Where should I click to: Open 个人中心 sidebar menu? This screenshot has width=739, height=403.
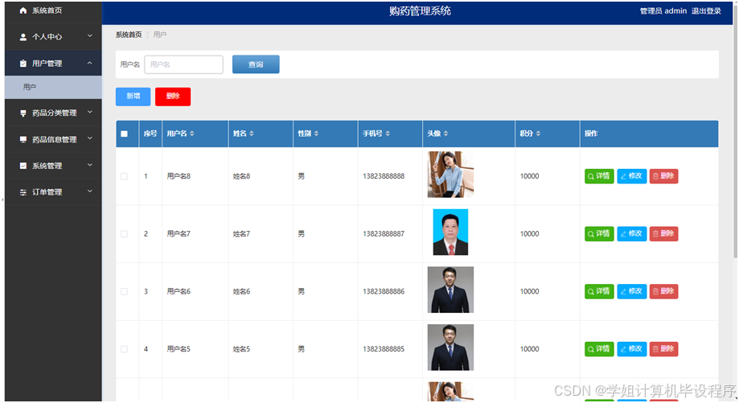tap(53, 37)
